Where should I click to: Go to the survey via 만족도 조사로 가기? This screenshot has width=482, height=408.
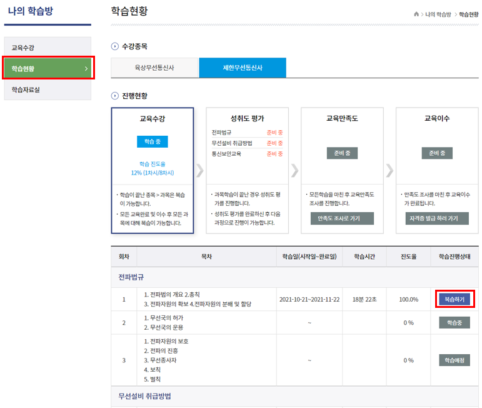tap(342, 218)
